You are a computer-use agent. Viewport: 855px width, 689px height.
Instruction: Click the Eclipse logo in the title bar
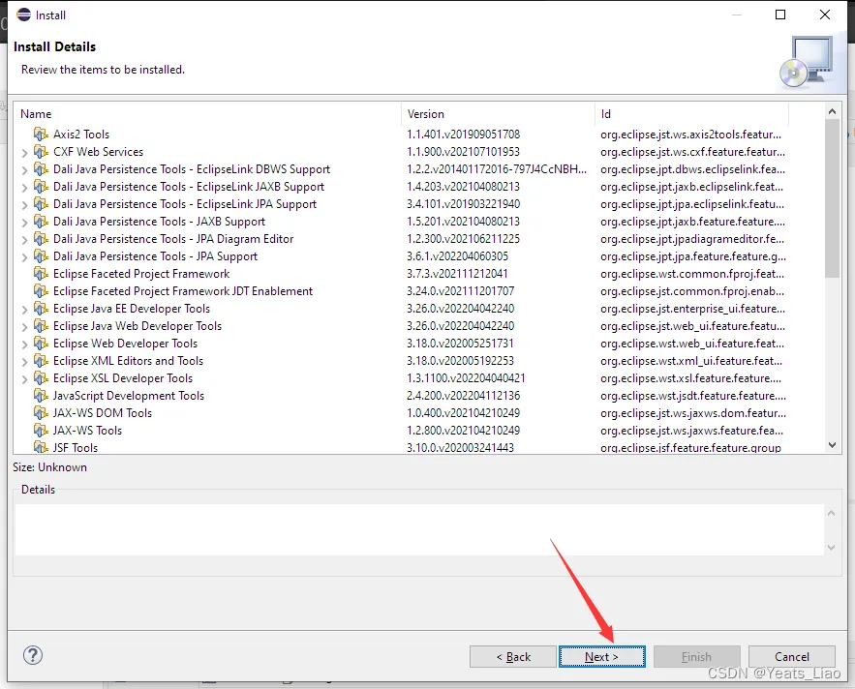pos(24,15)
